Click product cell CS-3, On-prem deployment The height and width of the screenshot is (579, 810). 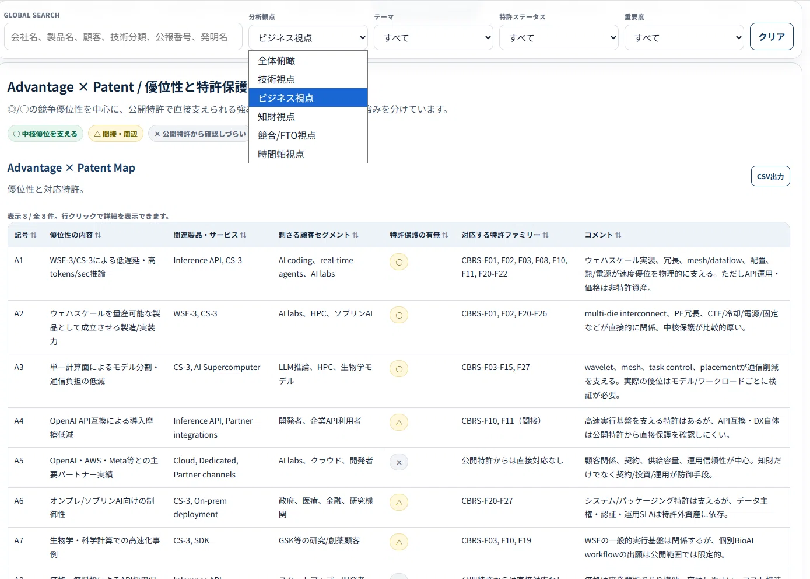pyautogui.click(x=200, y=508)
